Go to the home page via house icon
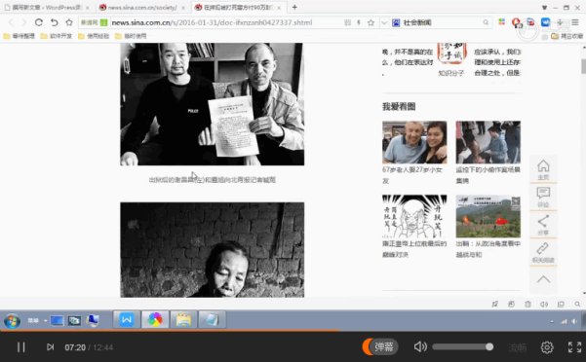Viewport: 586px width, 362px height. coord(543,169)
